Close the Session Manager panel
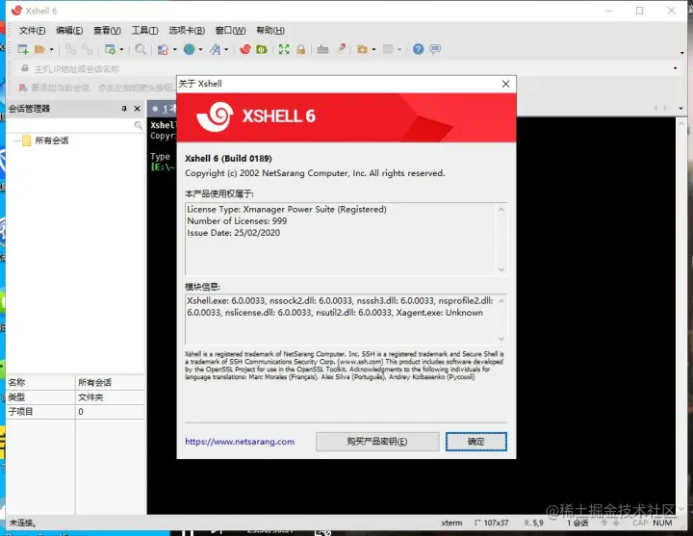This screenshot has height=536, width=693. pyautogui.click(x=138, y=109)
